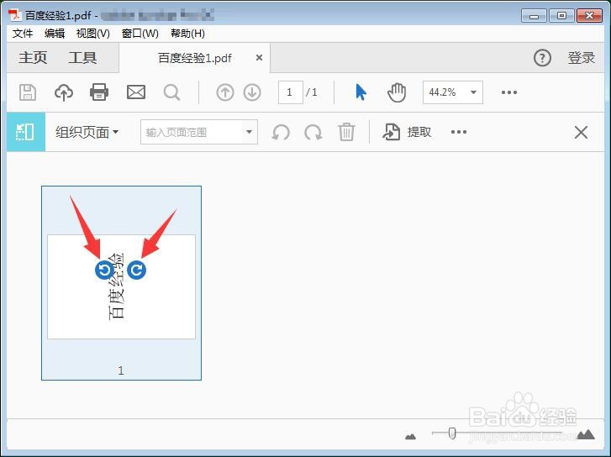Switch to the 工具 tab
Screen dimensions: 611x457
click(82, 58)
